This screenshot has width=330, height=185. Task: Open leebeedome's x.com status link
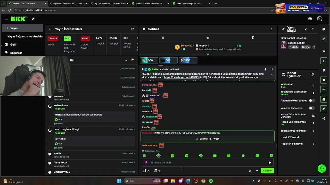pos(78,115)
